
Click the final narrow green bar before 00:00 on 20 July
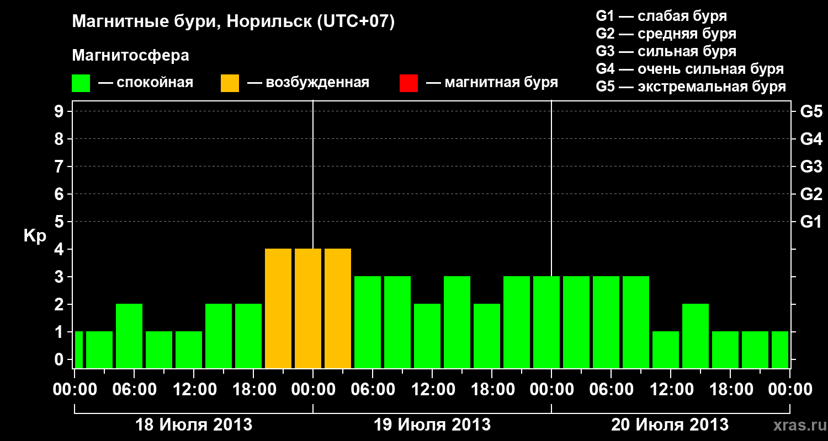780,349
